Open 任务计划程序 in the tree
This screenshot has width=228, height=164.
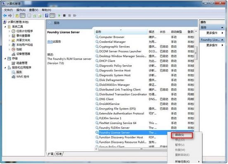click(x=24, y=31)
